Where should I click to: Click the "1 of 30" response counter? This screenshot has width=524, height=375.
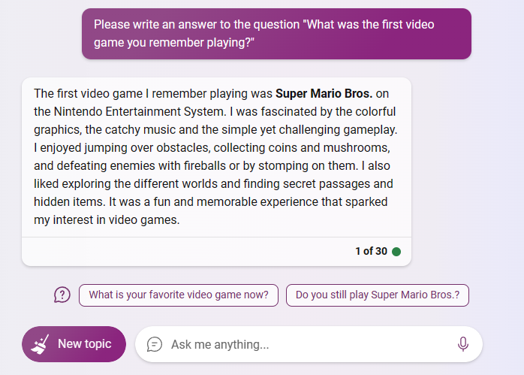pos(371,252)
